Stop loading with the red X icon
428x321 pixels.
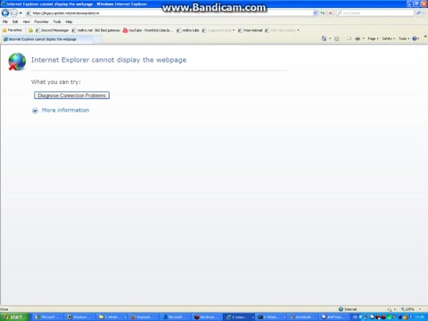click(x=330, y=13)
